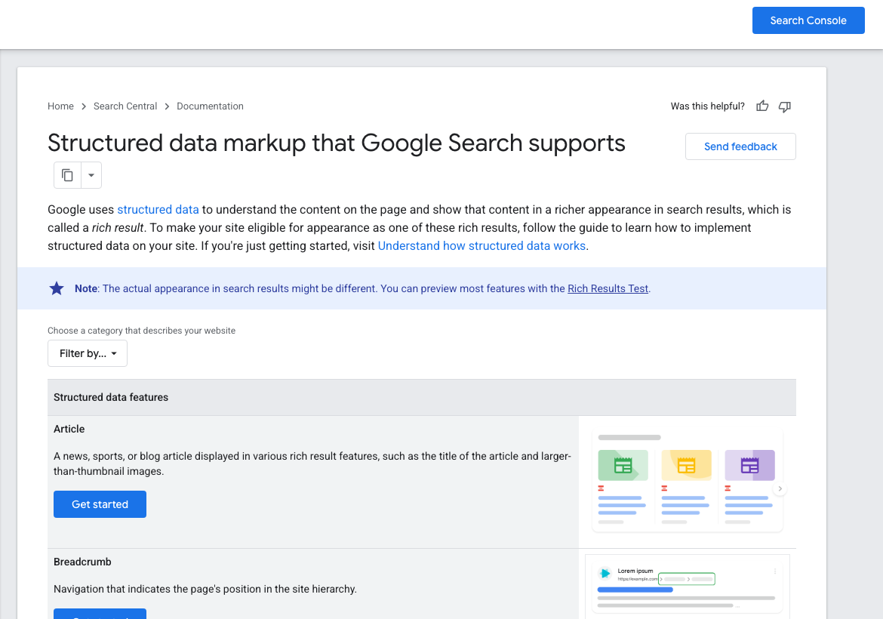The height and width of the screenshot is (619, 883).
Task: Click the thumbs up helpful icon
Action: point(762,106)
